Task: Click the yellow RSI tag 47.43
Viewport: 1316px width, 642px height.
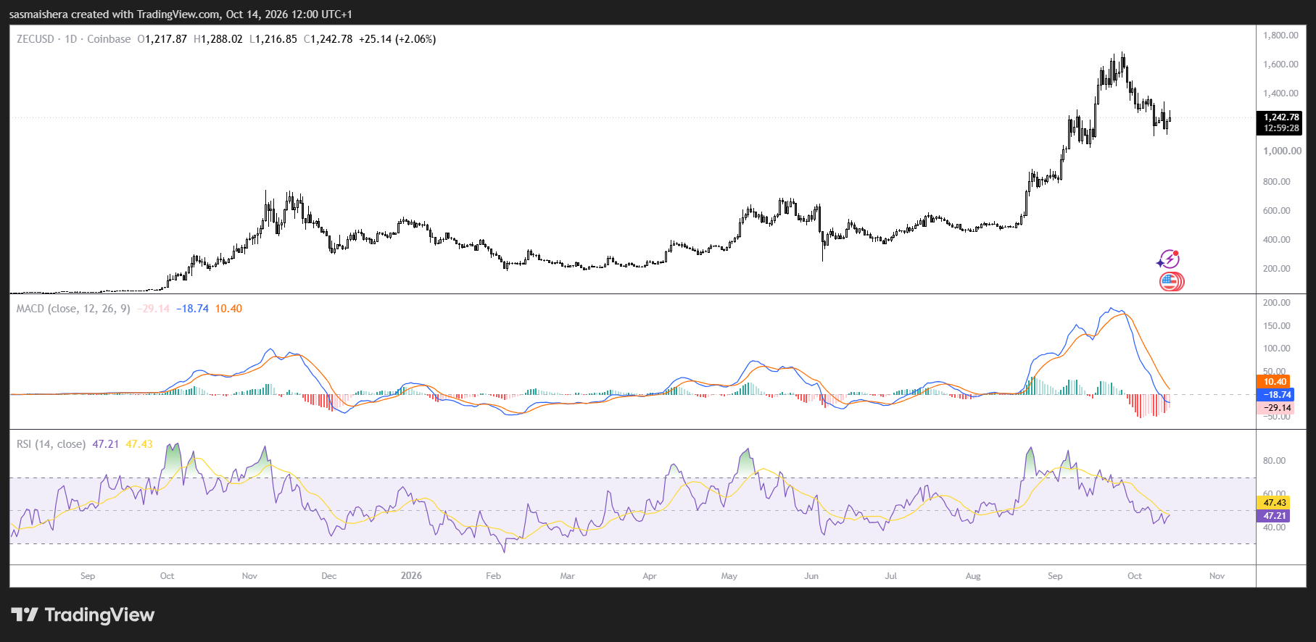Action: tap(1275, 503)
